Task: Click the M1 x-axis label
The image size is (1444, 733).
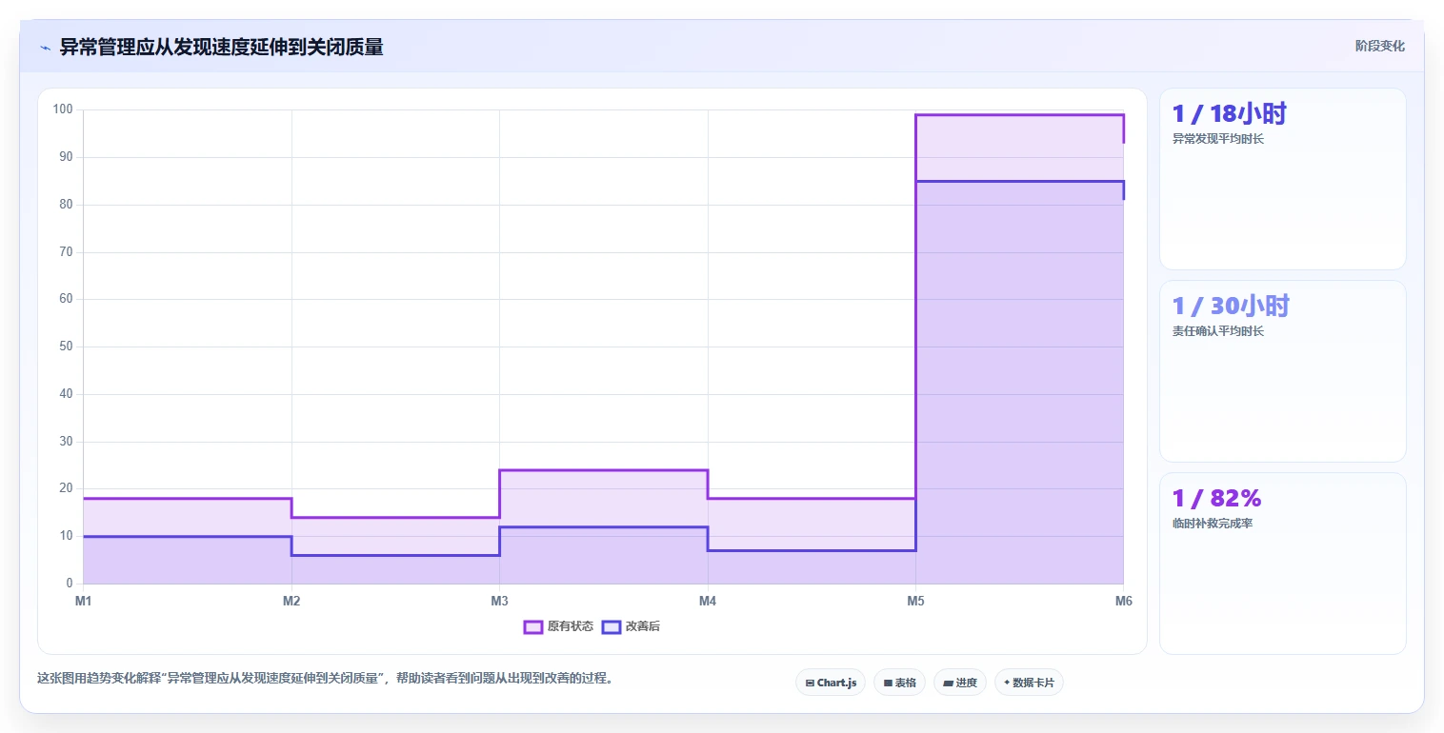Action: pos(83,601)
